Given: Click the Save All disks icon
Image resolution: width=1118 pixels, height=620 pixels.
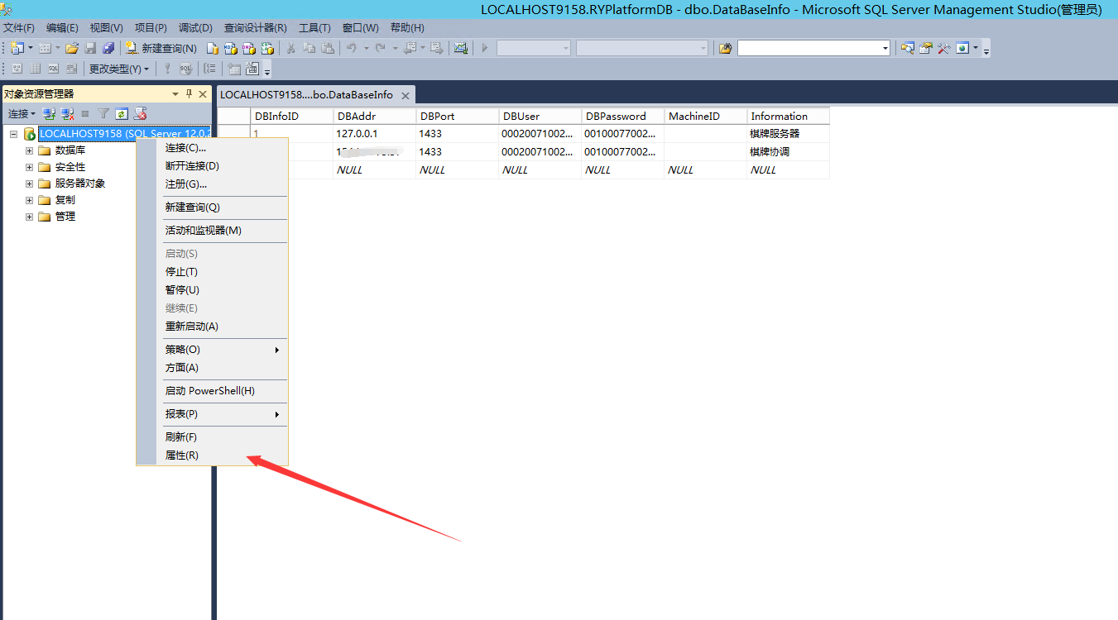Looking at the screenshot, I should 108,48.
